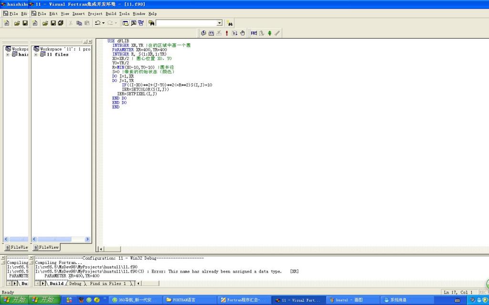The width and height of the screenshot is (489, 305).
Task: Click the 'DO I=1,XR' code line
Action: tap(123, 76)
